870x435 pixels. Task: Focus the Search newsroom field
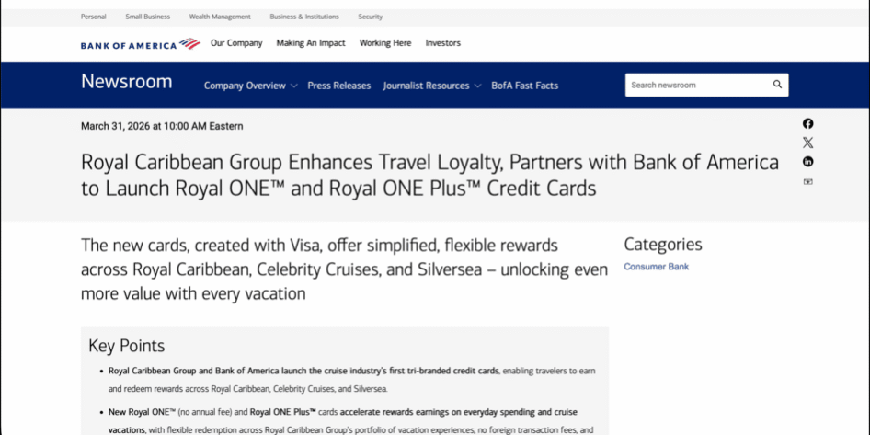click(x=697, y=85)
